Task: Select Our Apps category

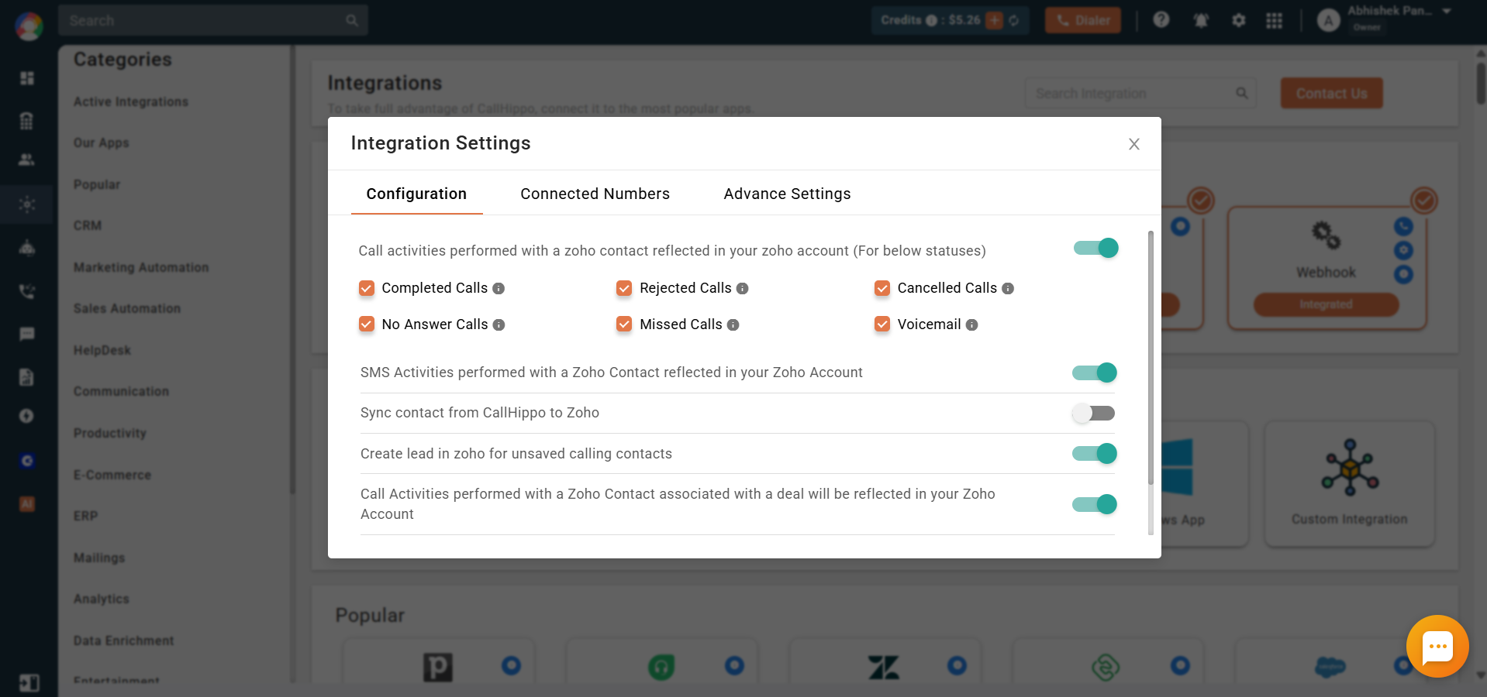Action: (102, 143)
